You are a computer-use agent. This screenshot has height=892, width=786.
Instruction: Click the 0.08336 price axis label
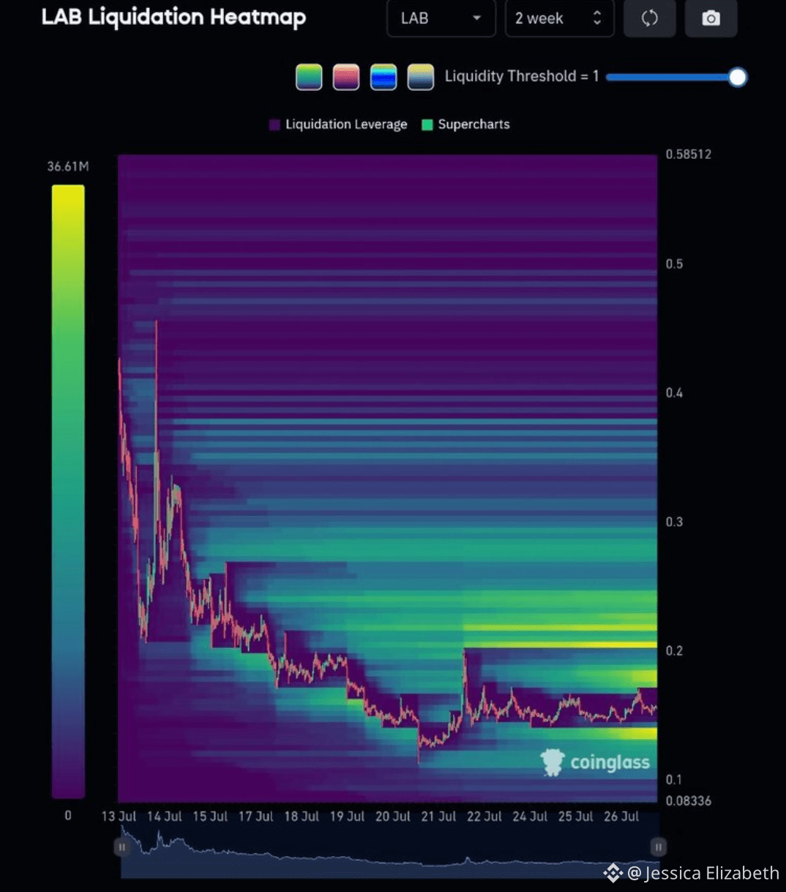[x=688, y=800]
